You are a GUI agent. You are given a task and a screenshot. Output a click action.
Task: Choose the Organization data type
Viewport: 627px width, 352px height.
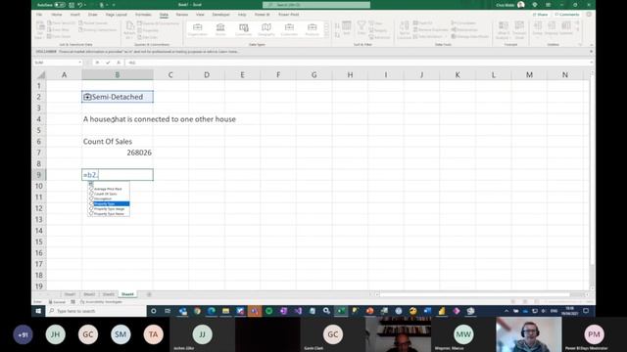click(198, 30)
